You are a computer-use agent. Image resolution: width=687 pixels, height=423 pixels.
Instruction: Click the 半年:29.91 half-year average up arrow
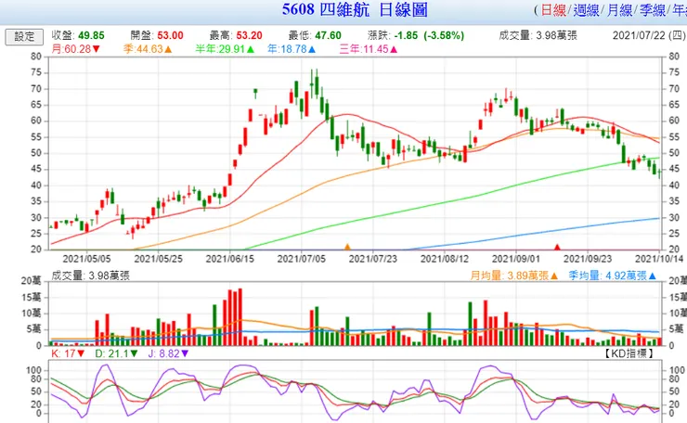pos(250,49)
